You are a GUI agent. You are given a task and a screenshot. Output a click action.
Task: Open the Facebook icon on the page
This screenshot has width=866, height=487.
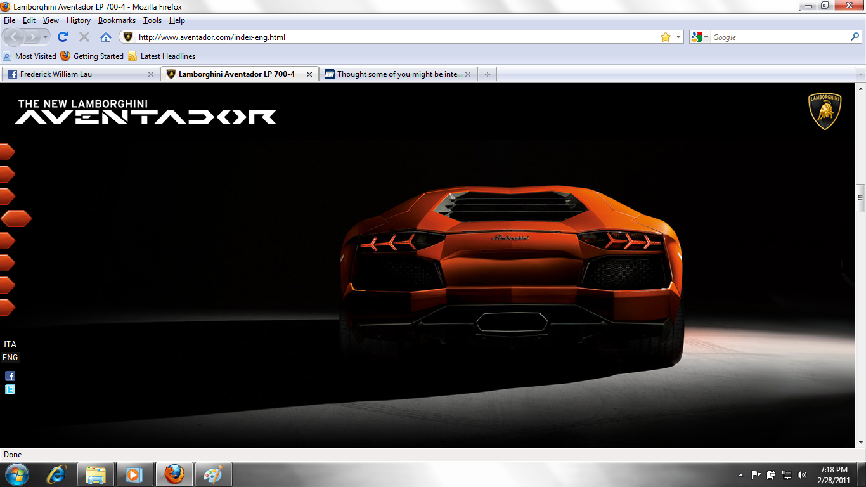(10, 376)
